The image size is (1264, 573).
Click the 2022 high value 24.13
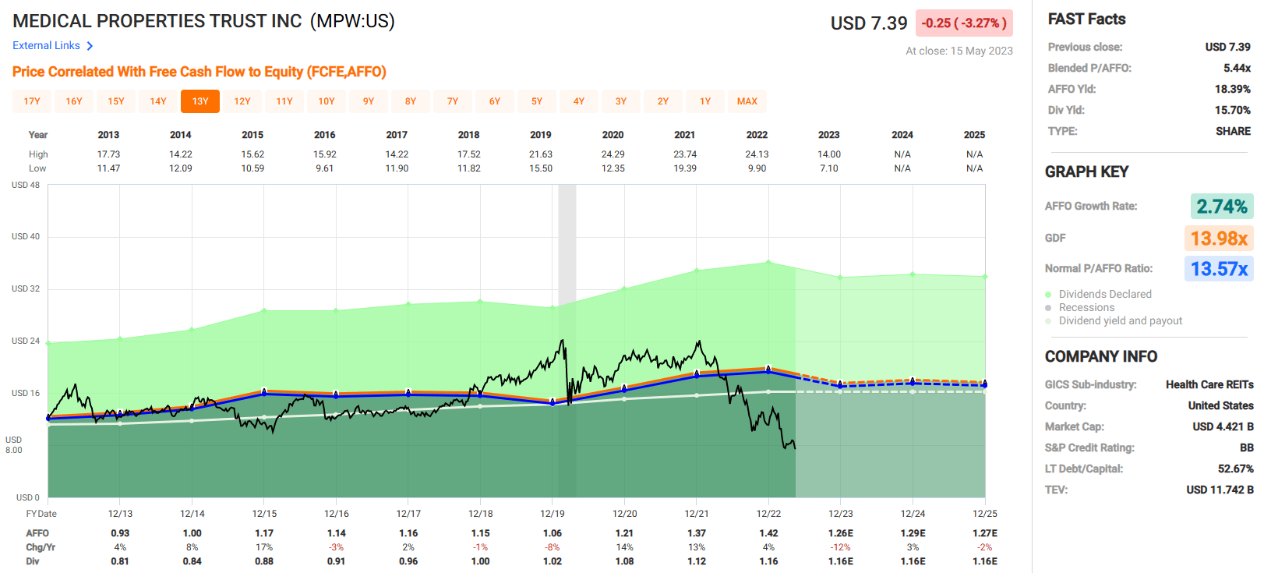[757, 154]
